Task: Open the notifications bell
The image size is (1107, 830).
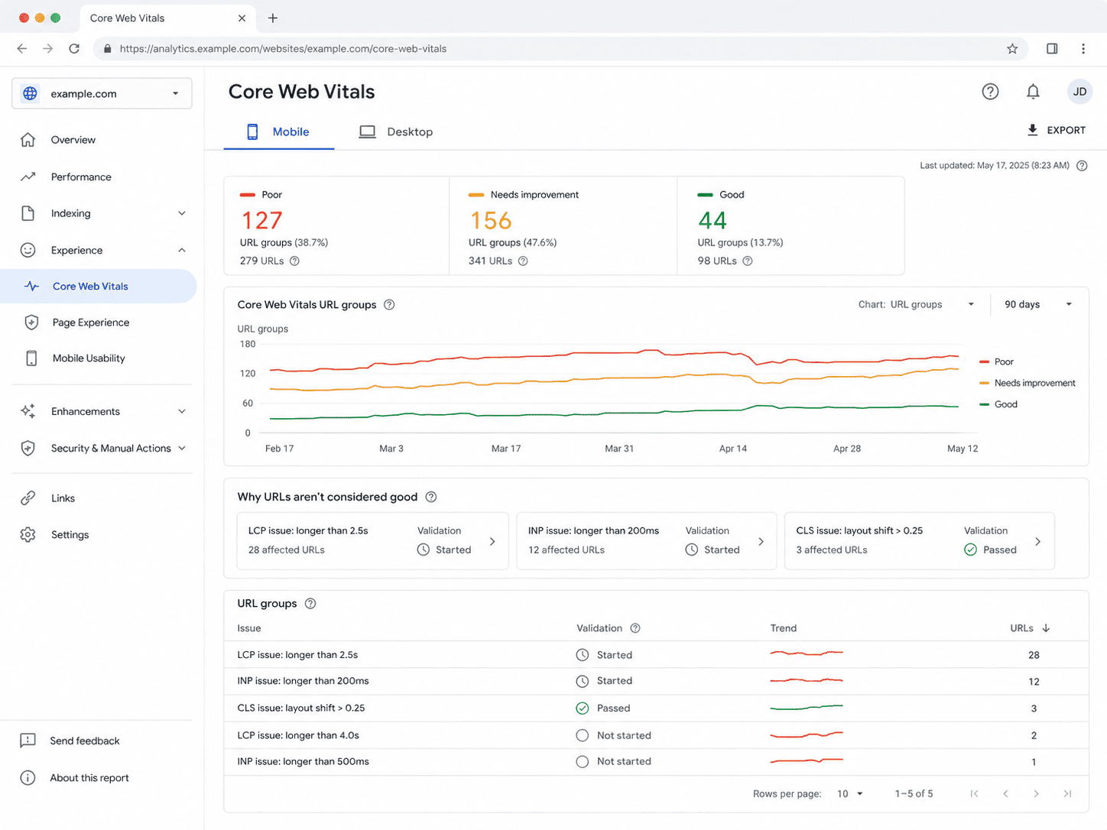Action: [x=1033, y=92]
